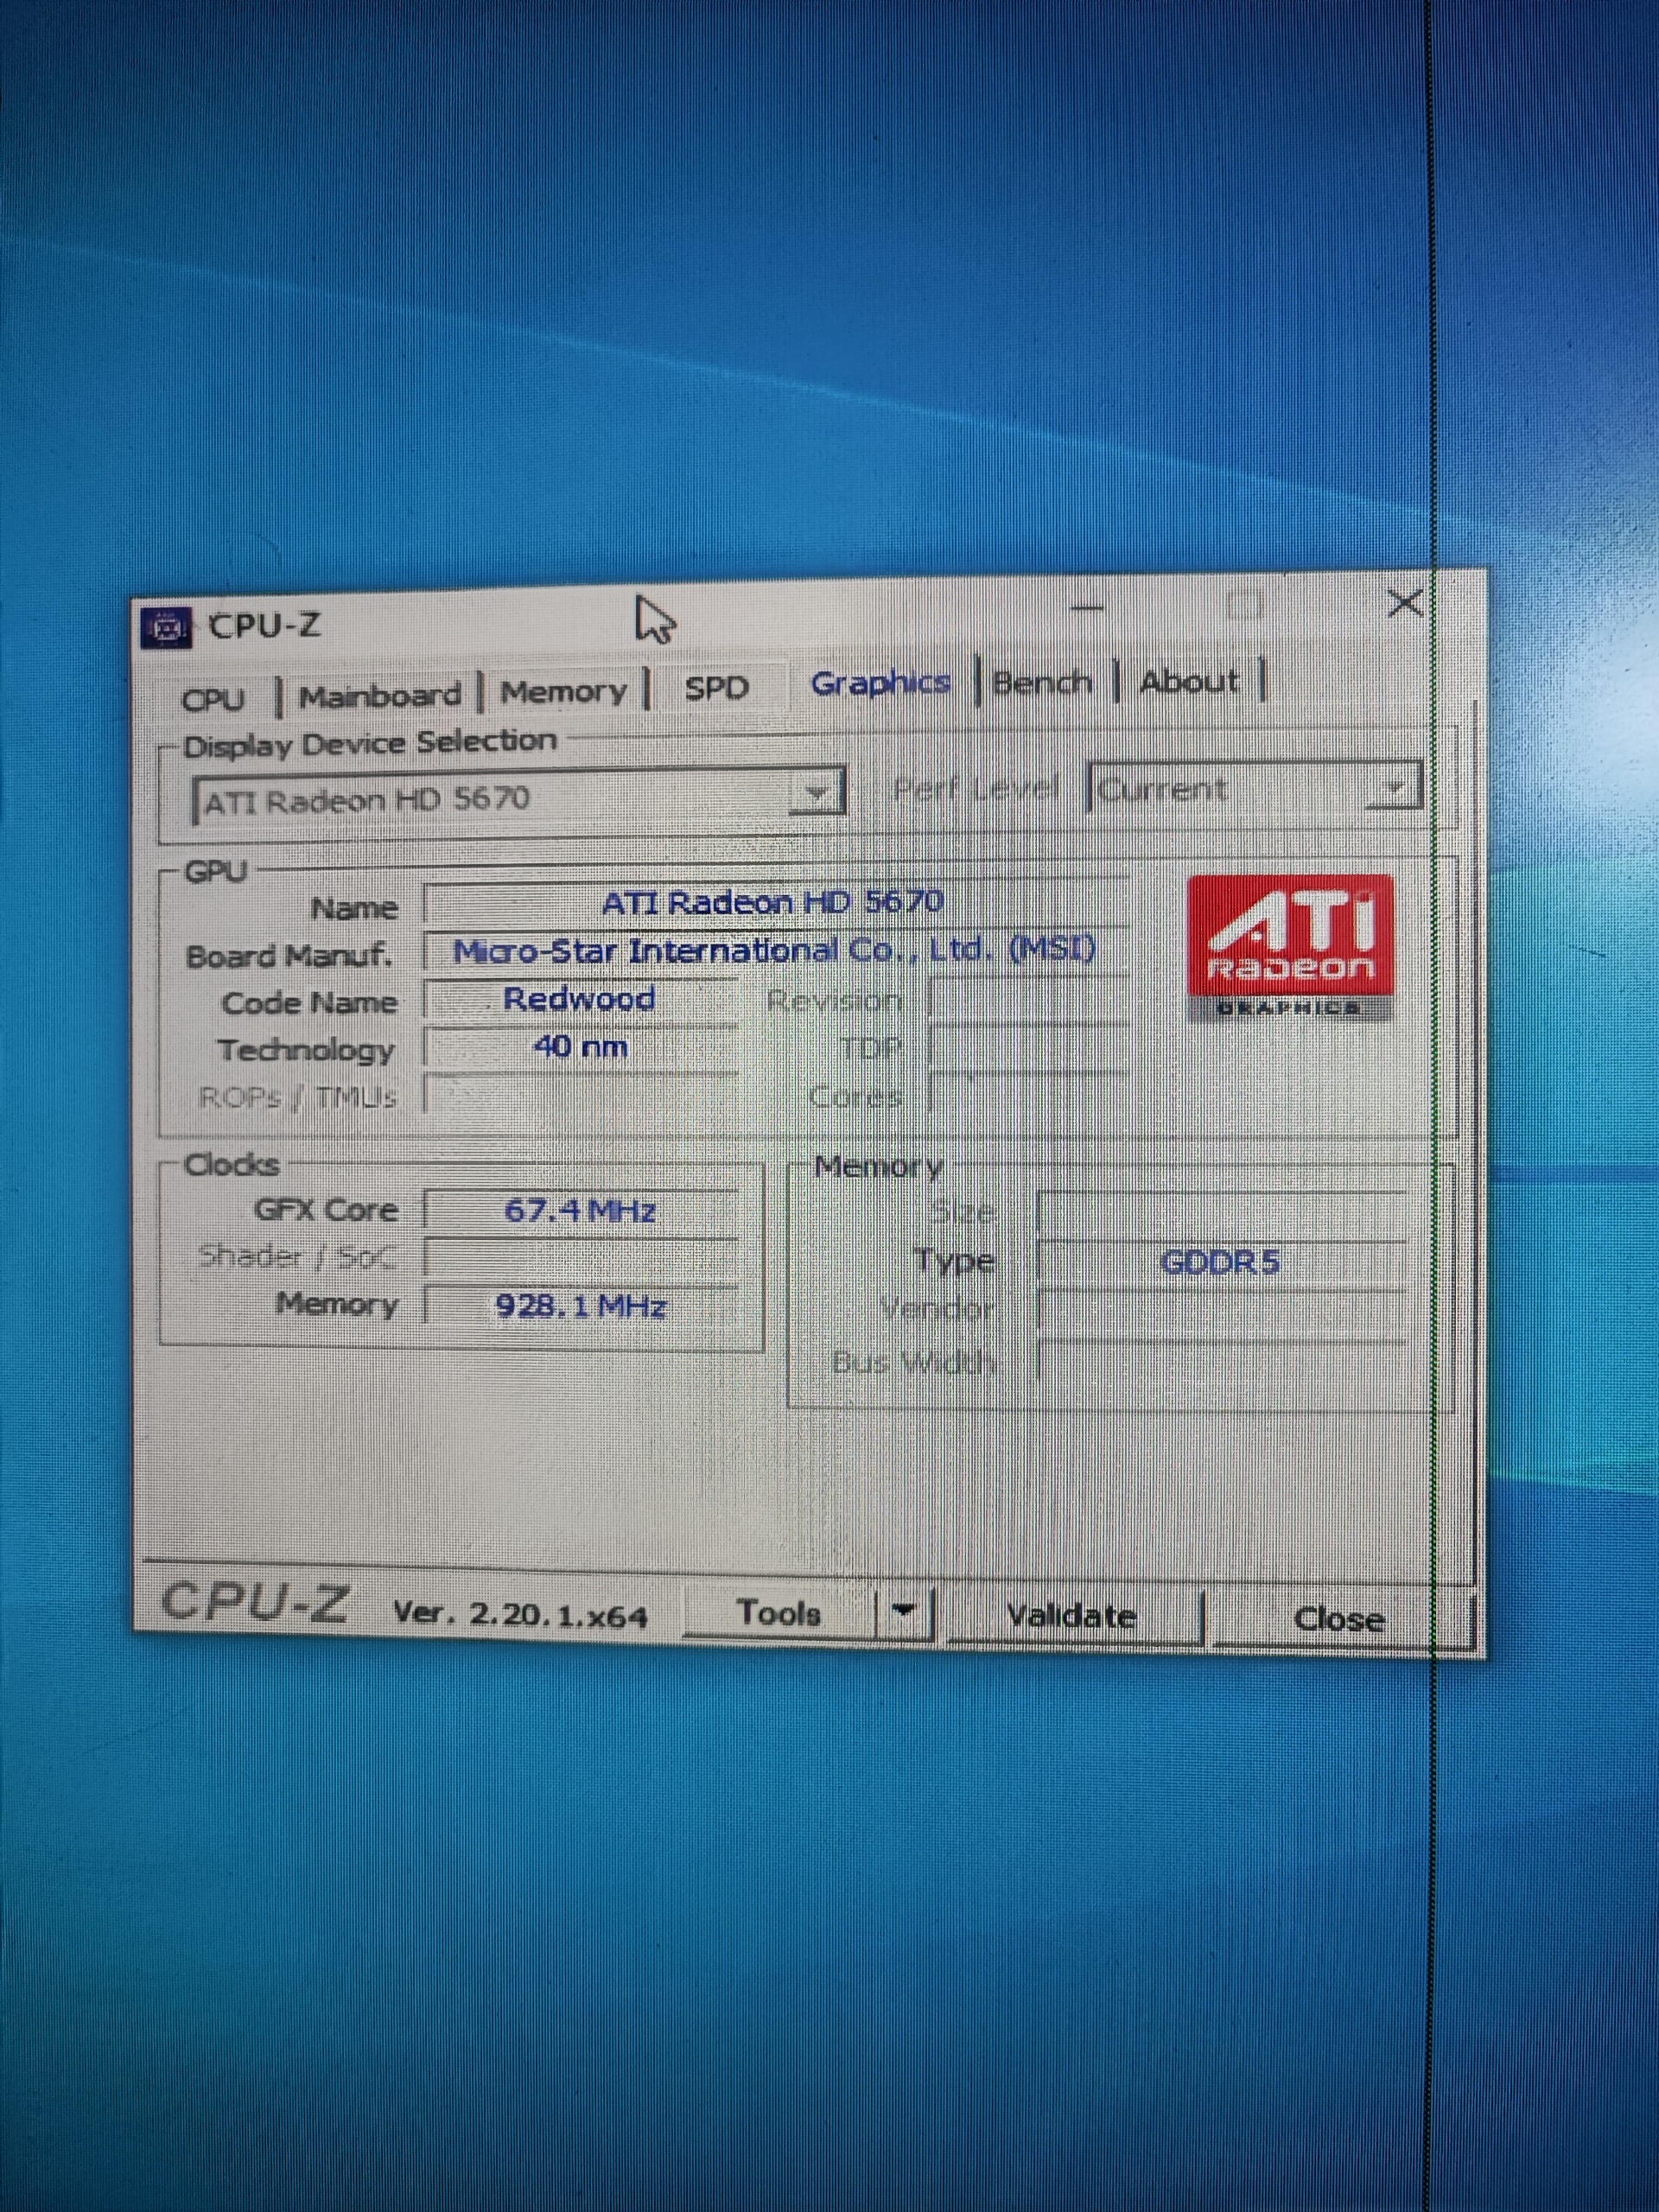Select the Memory tab
The height and width of the screenshot is (2212, 1659).
pyautogui.click(x=564, y=691)
